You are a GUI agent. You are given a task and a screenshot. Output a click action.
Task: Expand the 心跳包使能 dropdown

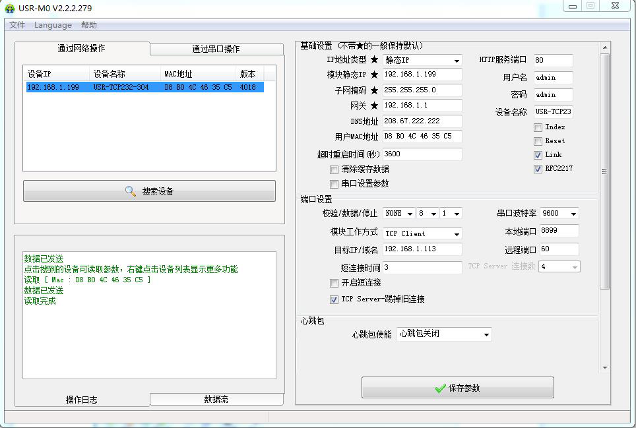(444, 334)
